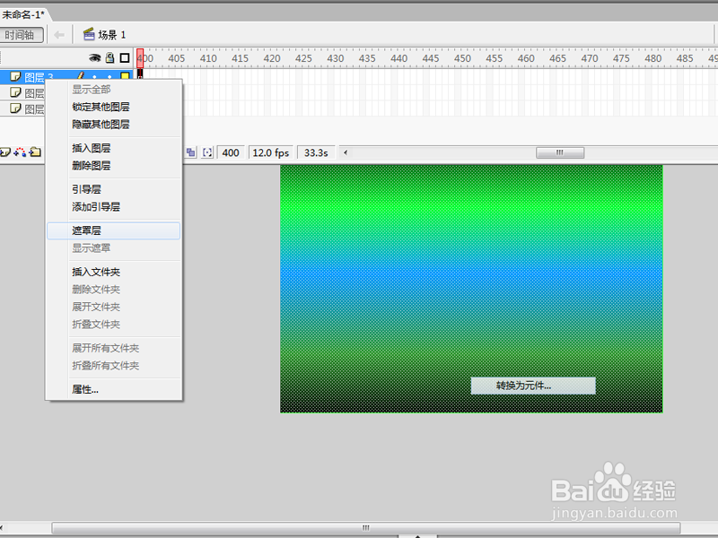Click frame 450 on the timeline ruler
This screenshot has height=538, width=718.
pos(462,58)
